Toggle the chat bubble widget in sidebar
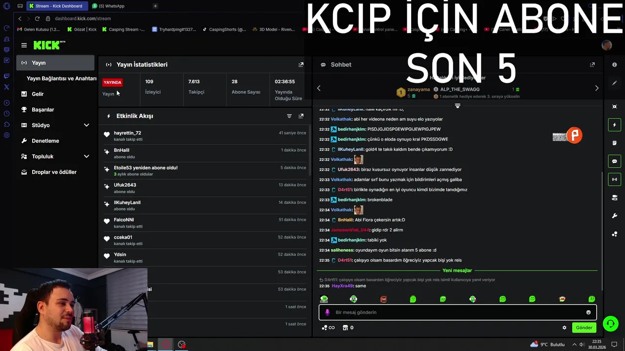The width and height of the screenshot is (625, 351). (x=614, y=161)
